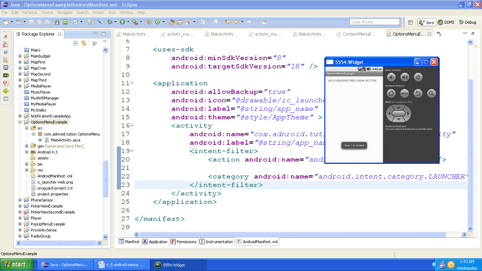Expand the Mainbudget project node
The image size is (482, 271).
20,56
